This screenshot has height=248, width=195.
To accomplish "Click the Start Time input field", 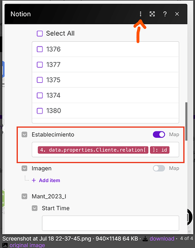I will pos(110,223).
